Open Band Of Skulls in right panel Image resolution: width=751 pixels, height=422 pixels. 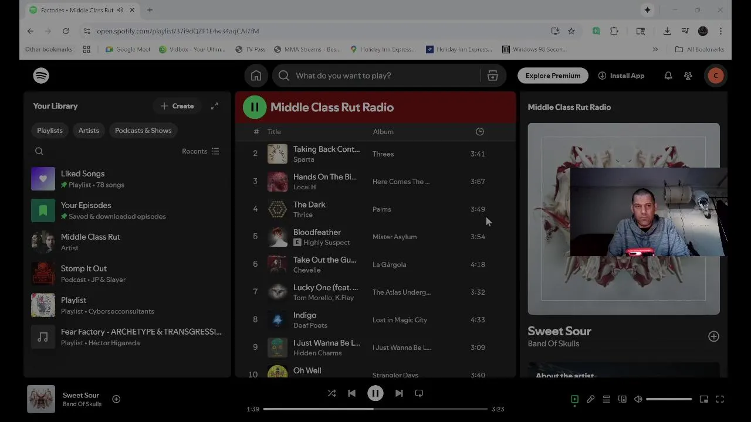(553, 343)
